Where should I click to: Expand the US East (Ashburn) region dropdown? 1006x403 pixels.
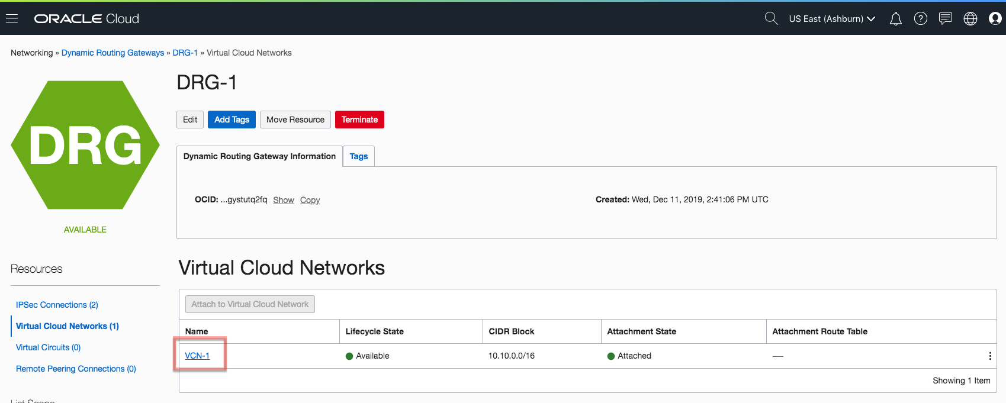pos(832,19)
